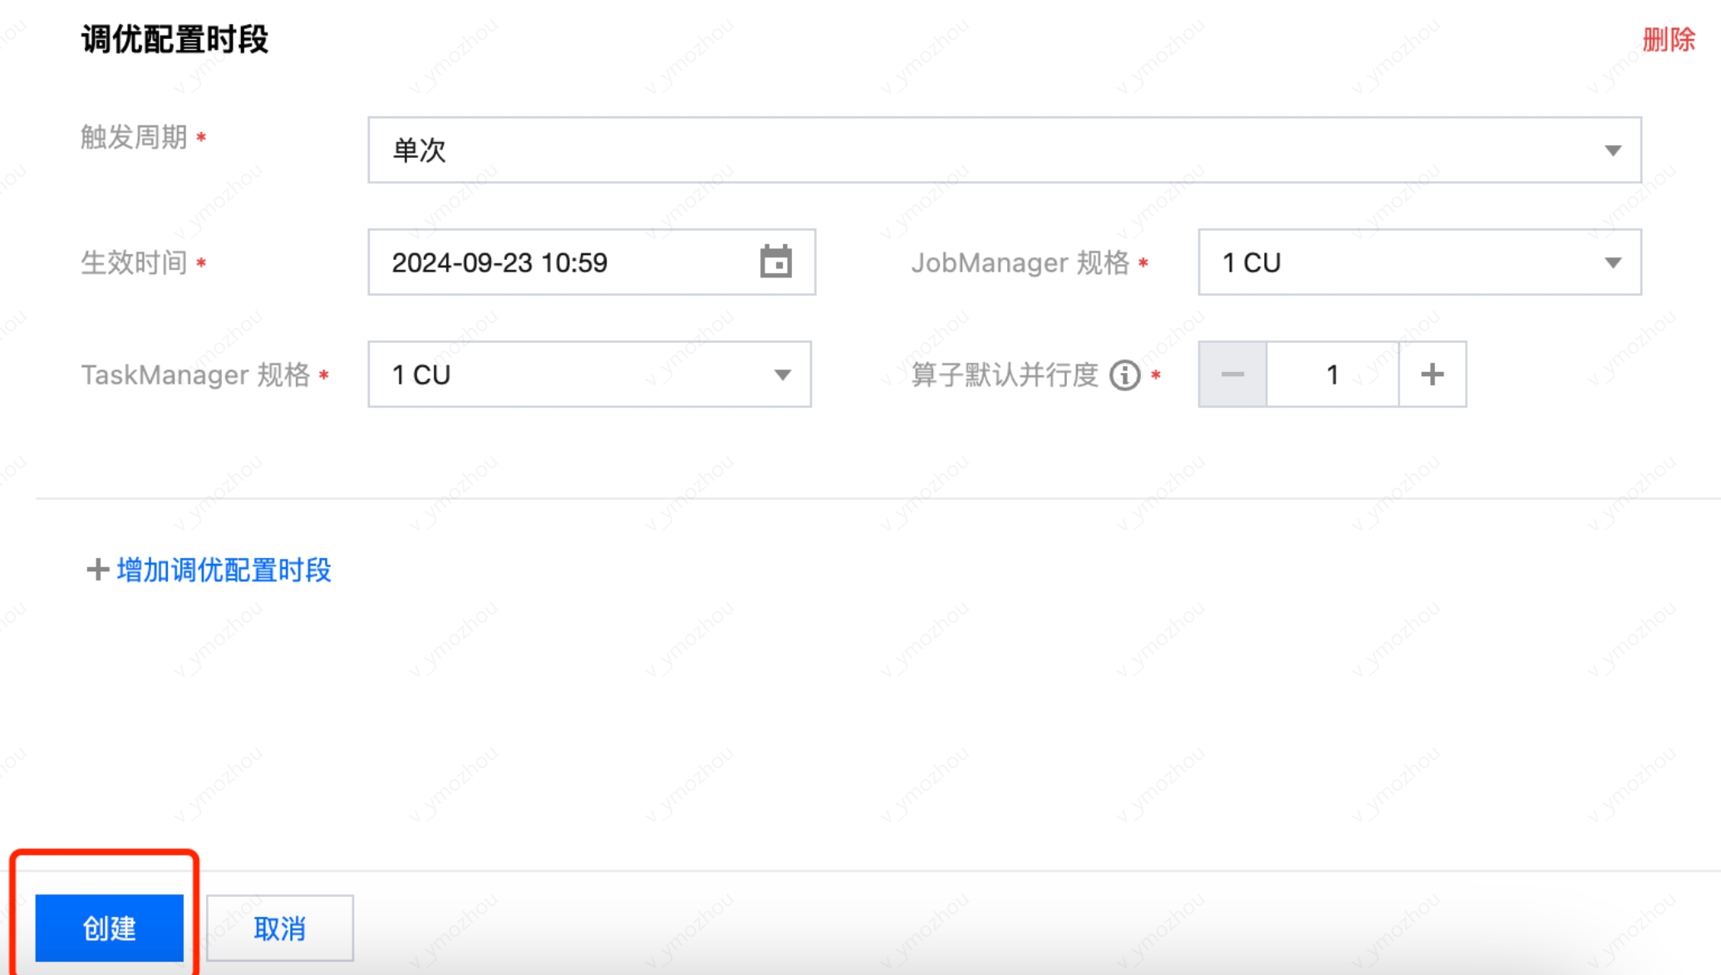
Task: Click 增加调优配置时段 link
Action: point(224,570)
